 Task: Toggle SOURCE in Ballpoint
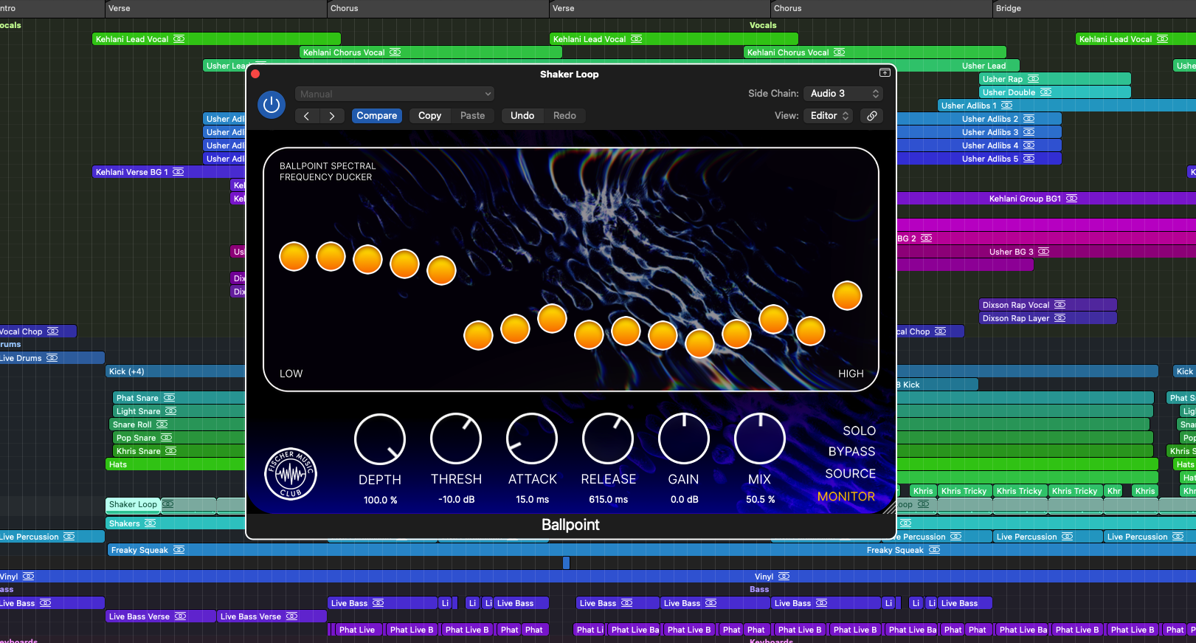point(850,473)
